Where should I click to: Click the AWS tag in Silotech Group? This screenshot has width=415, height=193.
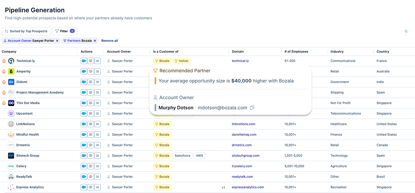(x=200, y=156)
